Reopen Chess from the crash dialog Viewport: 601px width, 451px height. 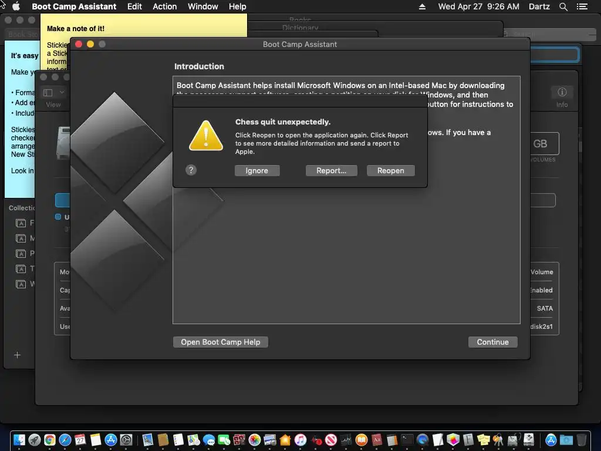pos(390,171)
